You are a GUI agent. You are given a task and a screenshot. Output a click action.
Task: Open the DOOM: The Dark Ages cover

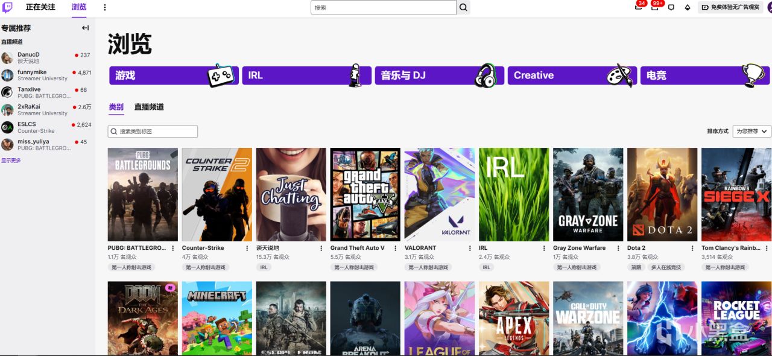point(143,318)
